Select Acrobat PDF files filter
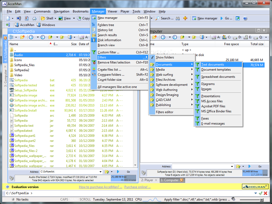The height and width of the screenshot is (204, 272). [x=218, y=106]
